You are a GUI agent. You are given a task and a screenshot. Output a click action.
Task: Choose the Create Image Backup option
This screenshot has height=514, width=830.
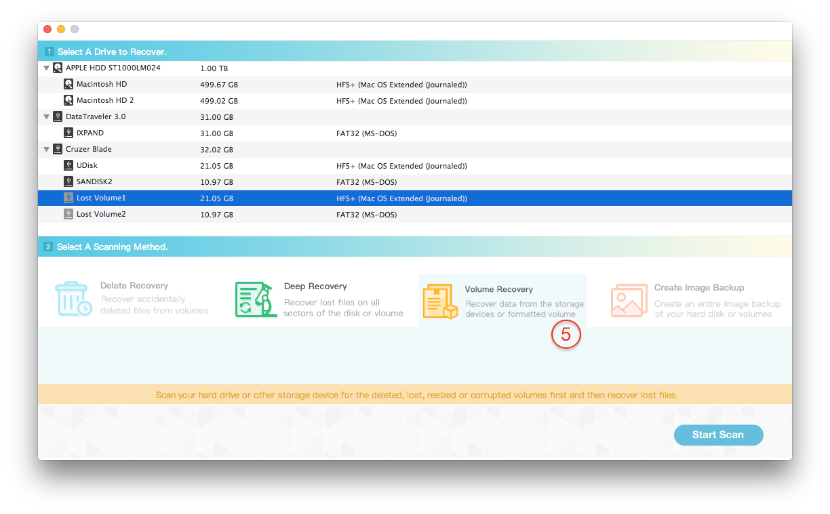pyautogui.click(x=696, y=301)
